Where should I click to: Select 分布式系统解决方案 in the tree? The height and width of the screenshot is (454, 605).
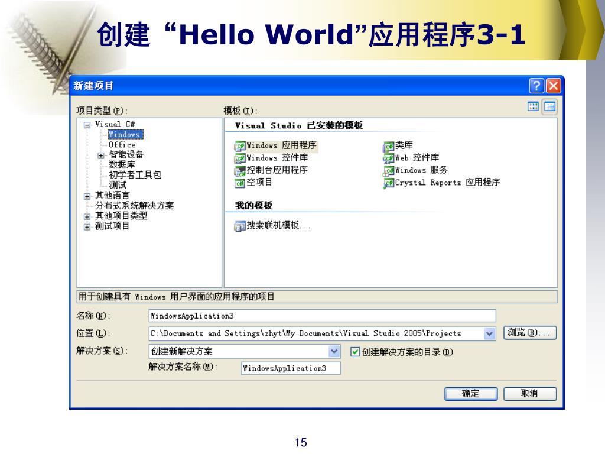[x=134, y=205]
